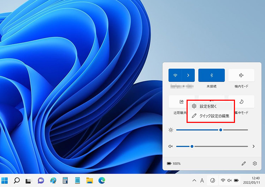The image size is (265, 187).
Task: Toggle the Wi-Fi quick setting
Action: [x=175, y=75]
